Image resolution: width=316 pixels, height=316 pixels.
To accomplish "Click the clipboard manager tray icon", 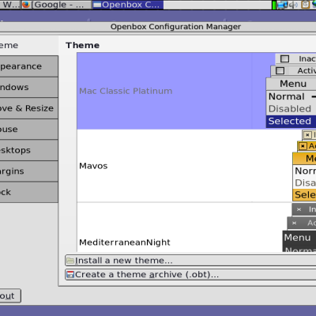I will pos(306,5).
